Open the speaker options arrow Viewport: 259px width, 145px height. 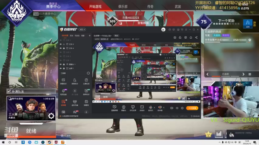point(164,108)
